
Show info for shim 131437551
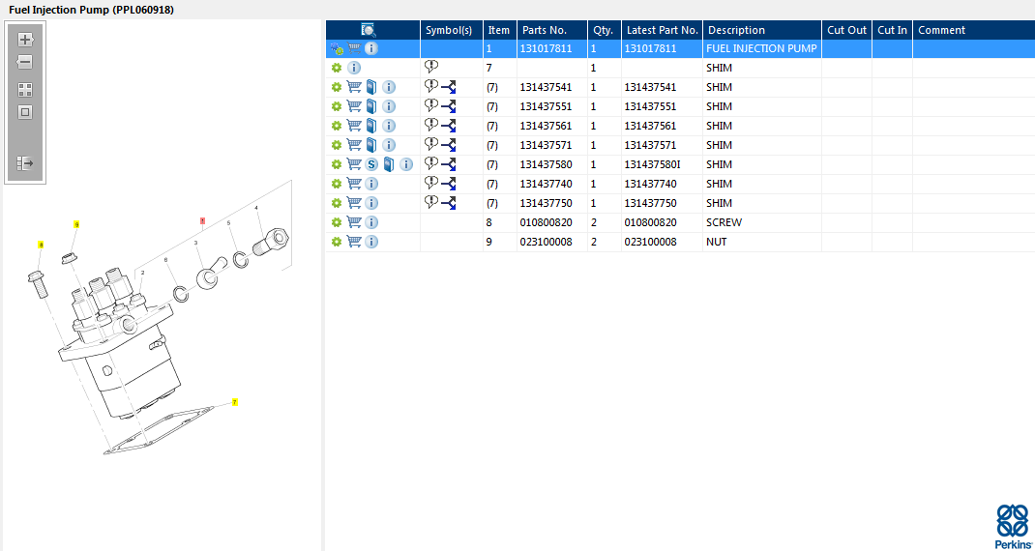tap(389, 106)
